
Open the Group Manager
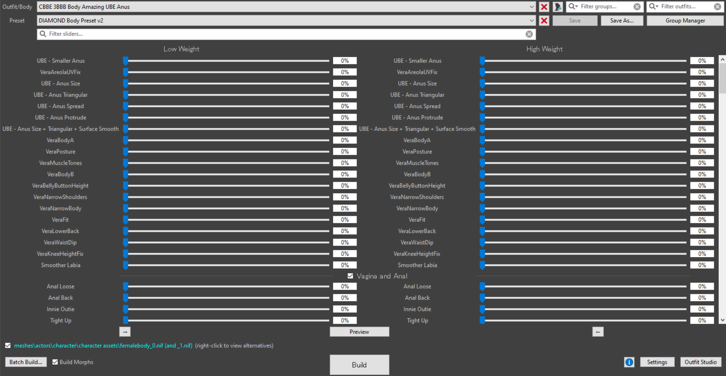[685, 20]
